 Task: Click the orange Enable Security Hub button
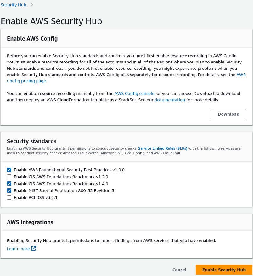point(224,270)
